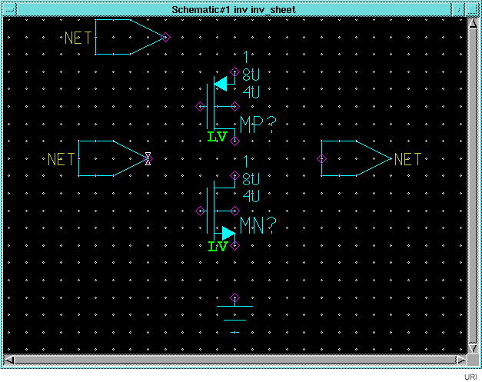The image size is (482, 382).
Task: Click the MN? instance name label
Action: 258,225
